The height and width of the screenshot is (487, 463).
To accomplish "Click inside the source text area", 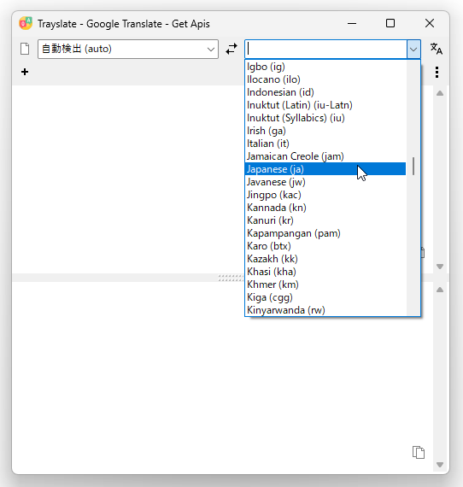I will 127,179.
